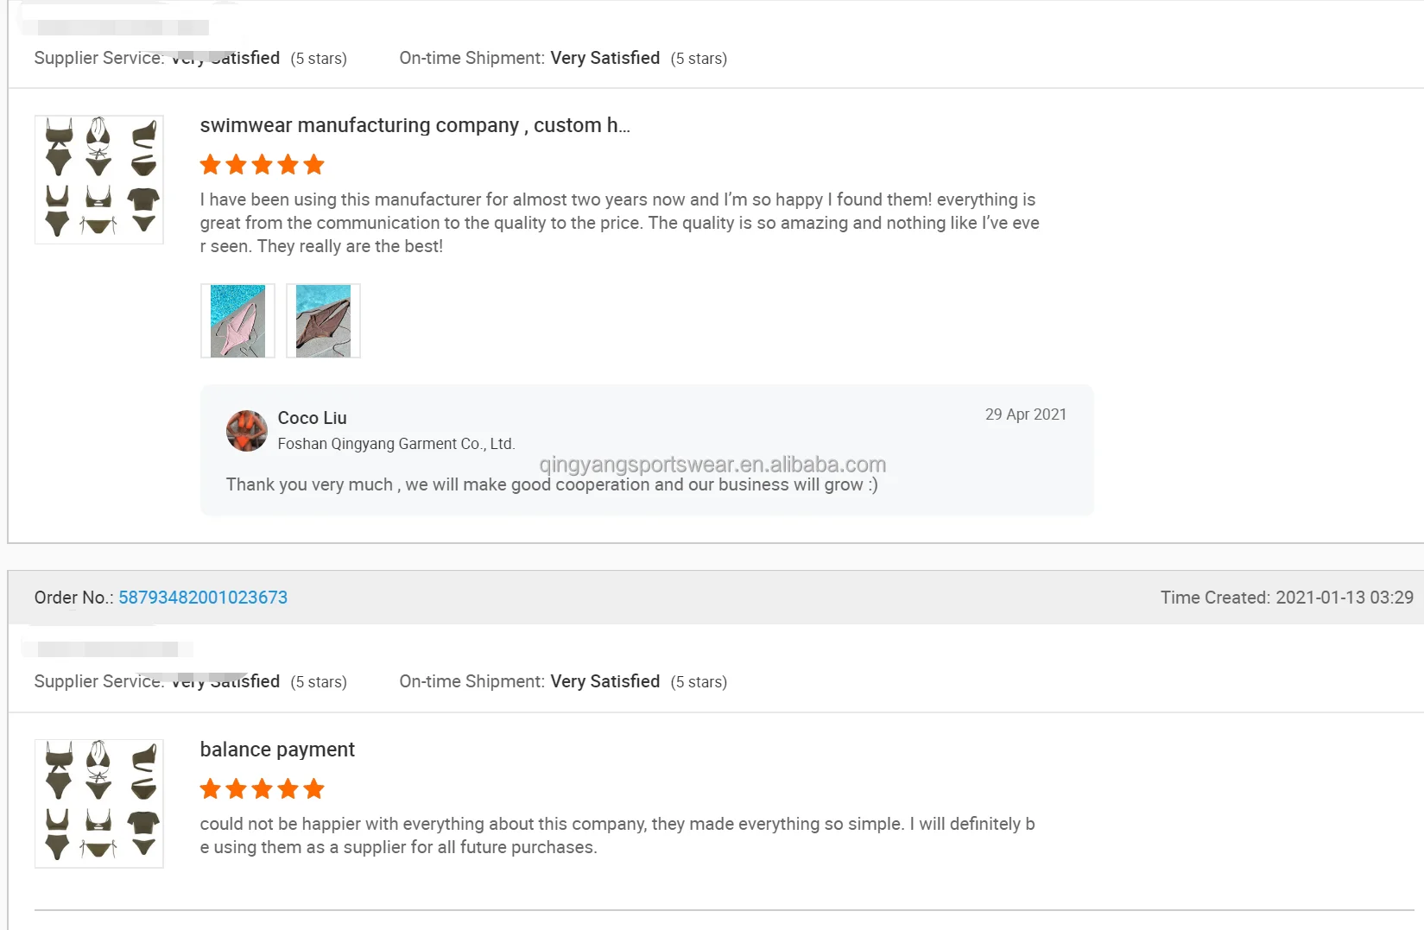
Task: Click the qingyangsportswear.en.alibaba.com watermark
Action: point(712,465)
